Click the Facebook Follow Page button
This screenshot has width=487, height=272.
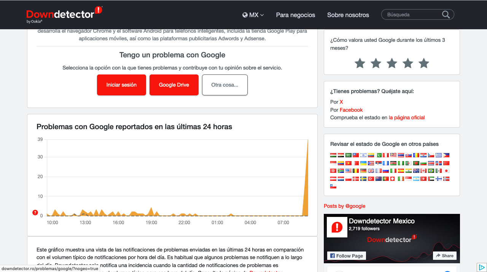[347, 256]
